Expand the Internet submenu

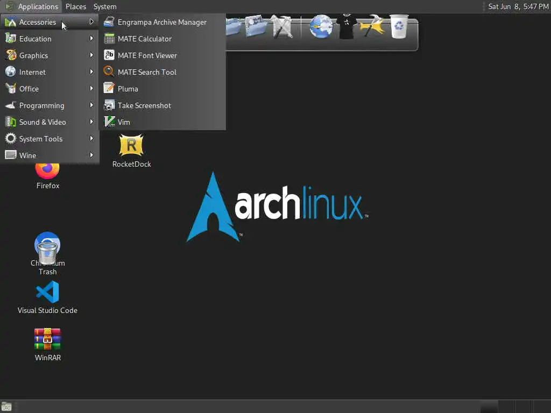point(50,72)
